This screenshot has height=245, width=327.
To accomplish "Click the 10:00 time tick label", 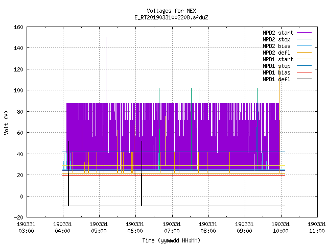I will tap(281, 231).
